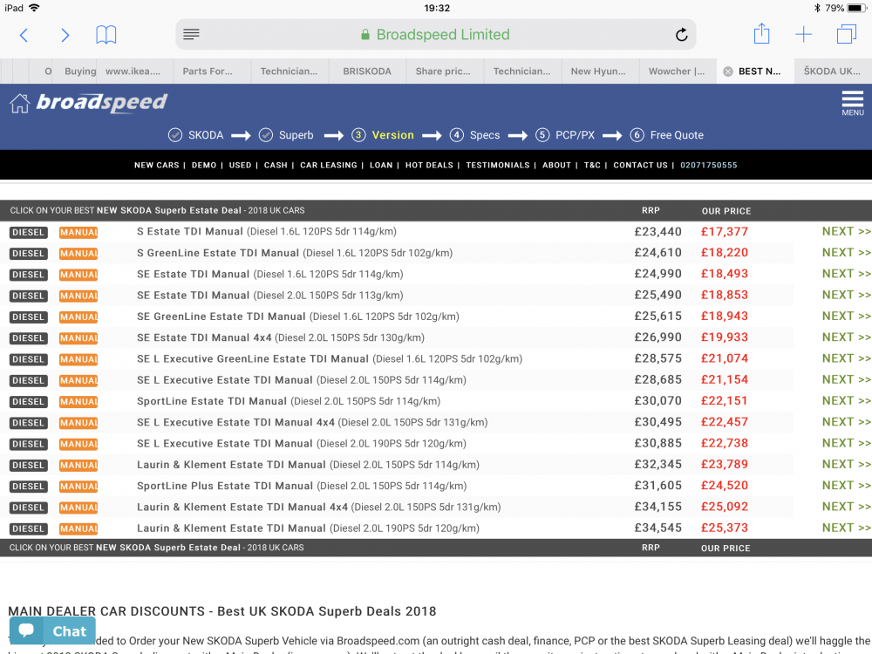Viewport: 872px width, 654px height.
Task: Go back to SKODA step one
Action: point(195,135)
